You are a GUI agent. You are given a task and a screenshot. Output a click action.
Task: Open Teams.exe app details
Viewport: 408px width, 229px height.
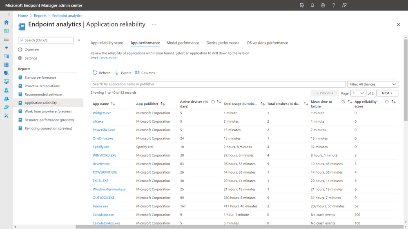pos(100,206)
